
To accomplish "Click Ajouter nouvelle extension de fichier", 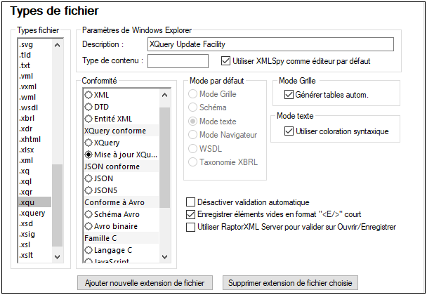I will click(144, 283).
